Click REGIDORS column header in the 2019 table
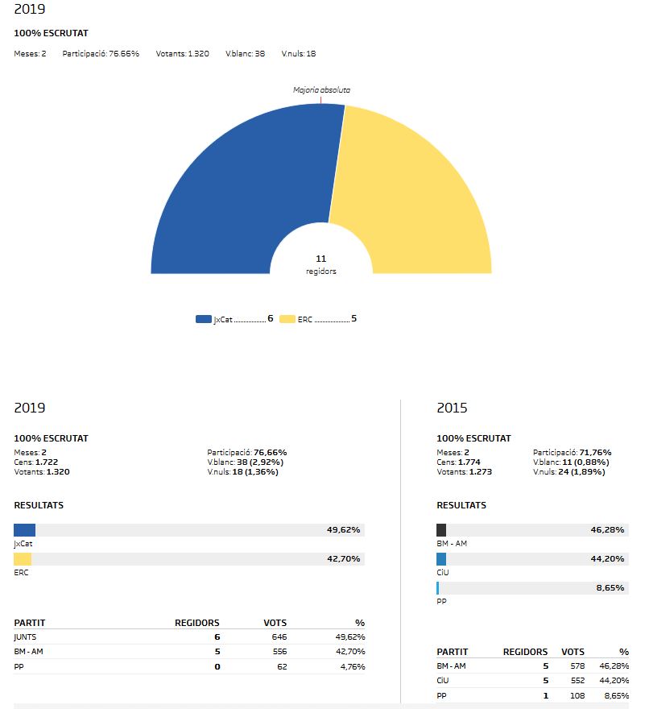The width and height of the screenshot is (645, 709). coord(196,623)
